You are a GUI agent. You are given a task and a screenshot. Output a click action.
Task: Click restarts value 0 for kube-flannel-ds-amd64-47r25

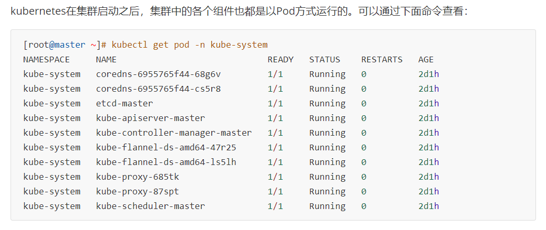pyautogui.click(x=364, y=147)
